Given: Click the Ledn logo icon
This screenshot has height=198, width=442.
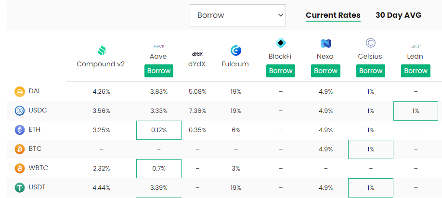Looking at the screenshot, I should [416, 46].
